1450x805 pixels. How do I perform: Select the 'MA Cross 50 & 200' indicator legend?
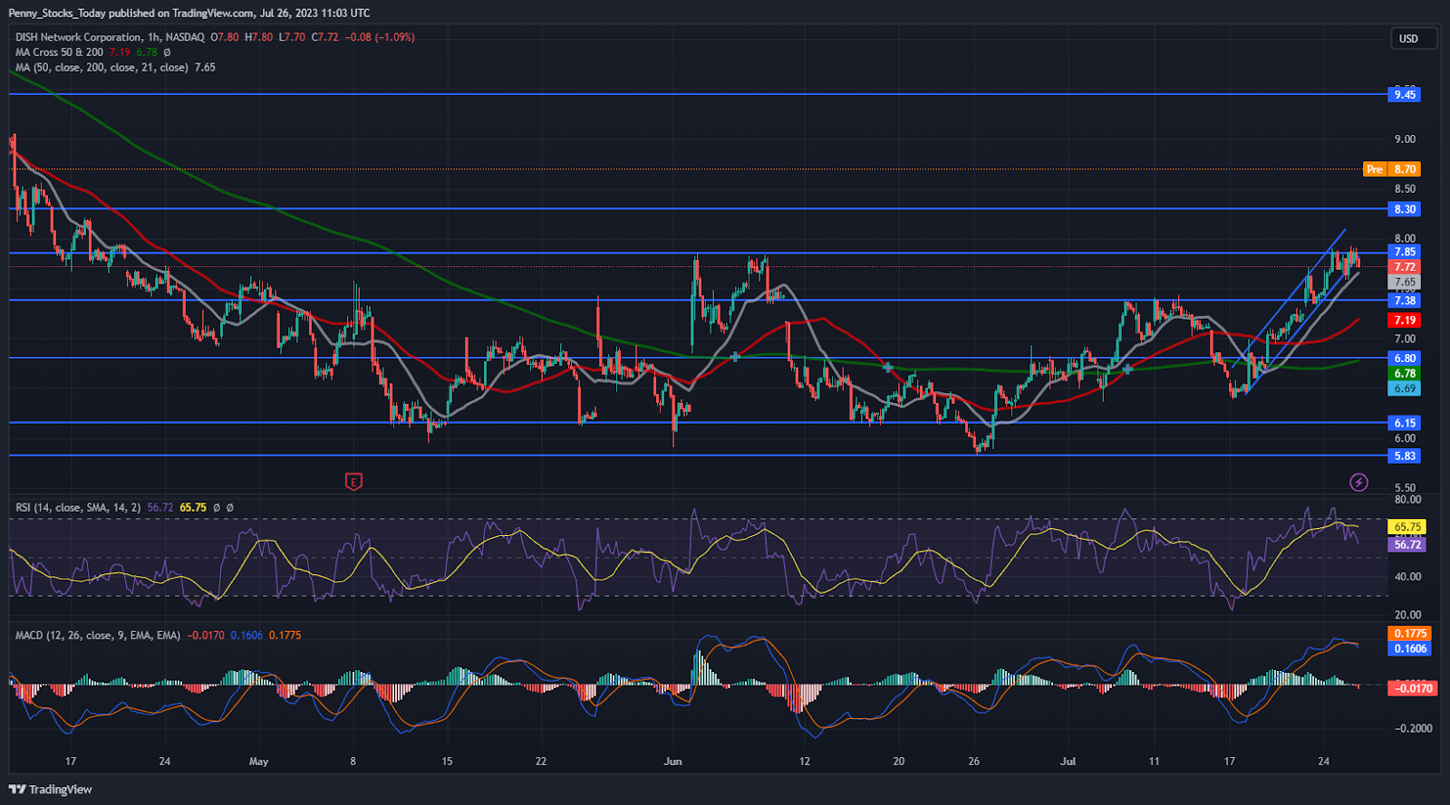point(59,53)
